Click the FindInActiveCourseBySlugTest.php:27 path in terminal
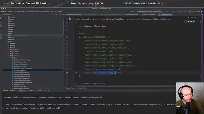 pyautogui.click(x=52, y=97)
